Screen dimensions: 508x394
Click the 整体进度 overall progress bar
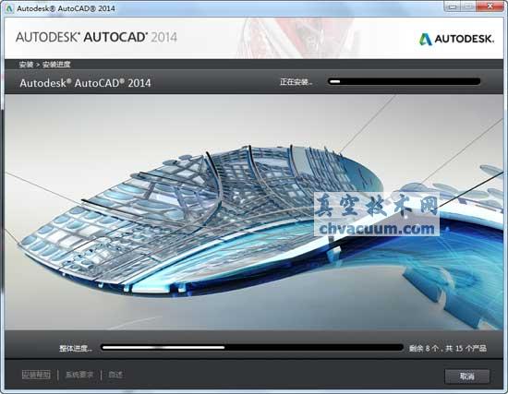[252, 348]
